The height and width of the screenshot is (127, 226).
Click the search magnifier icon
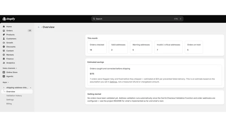(x=94, y=19)
